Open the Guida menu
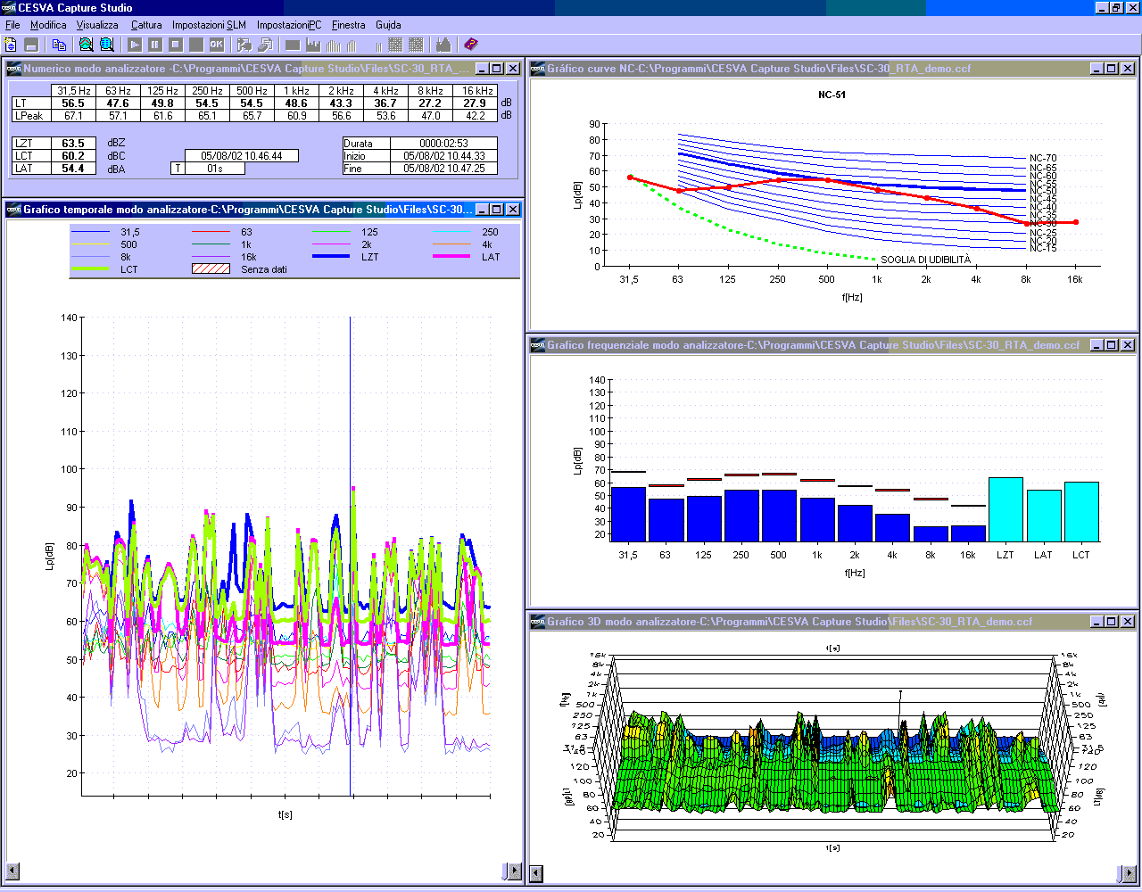 tap(387, 25)
